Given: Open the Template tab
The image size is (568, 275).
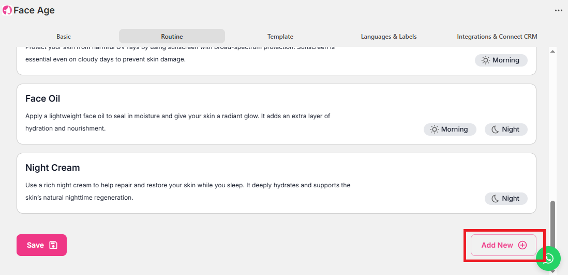Looking at the screenshot, I should tap(280, 37).
